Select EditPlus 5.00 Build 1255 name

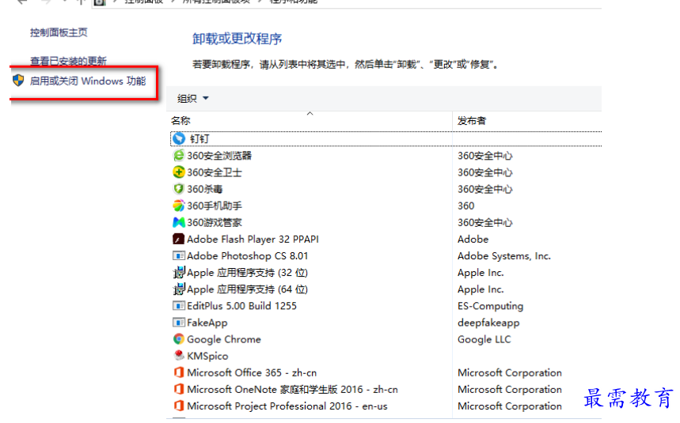point(242,306)
